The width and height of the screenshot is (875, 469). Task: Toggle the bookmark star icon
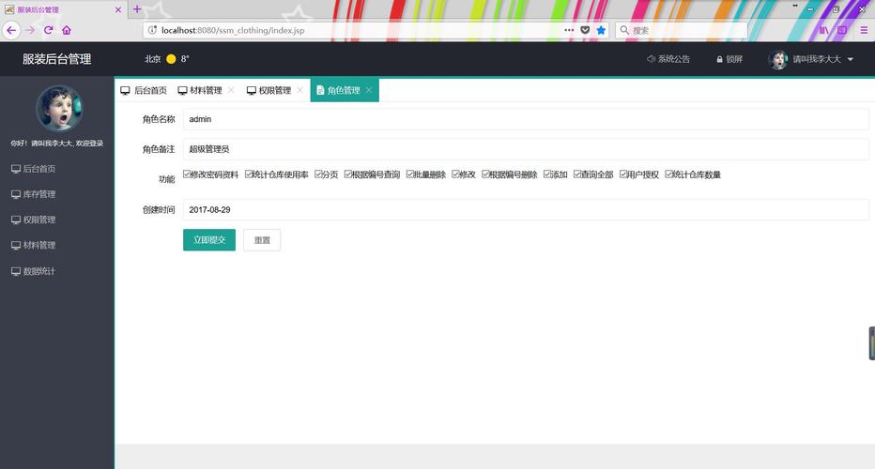coord(601,30)
